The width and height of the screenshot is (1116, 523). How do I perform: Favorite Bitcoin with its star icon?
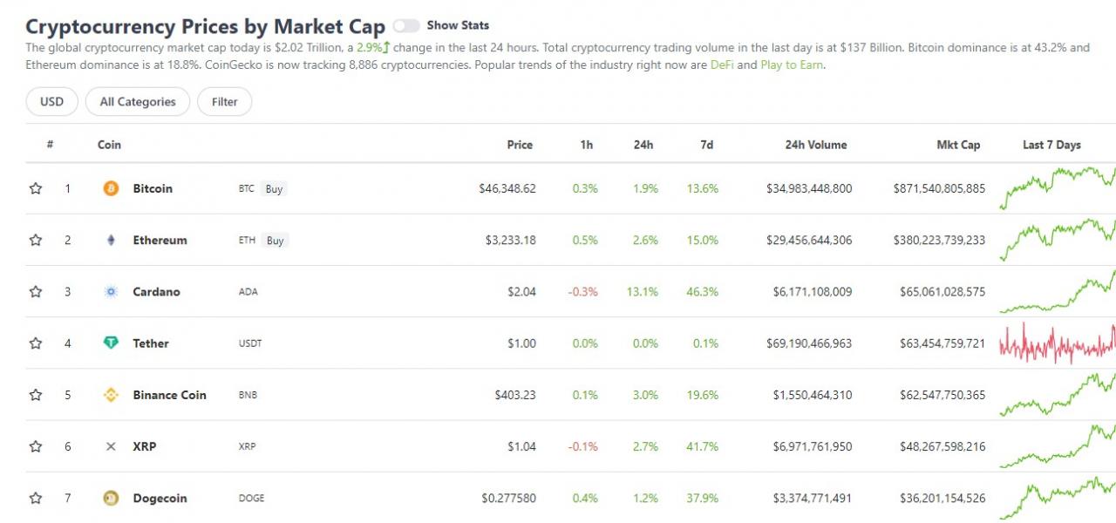point(36,188)
